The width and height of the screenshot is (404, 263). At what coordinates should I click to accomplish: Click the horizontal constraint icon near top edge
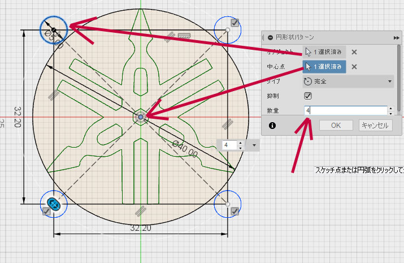point(183,36)
